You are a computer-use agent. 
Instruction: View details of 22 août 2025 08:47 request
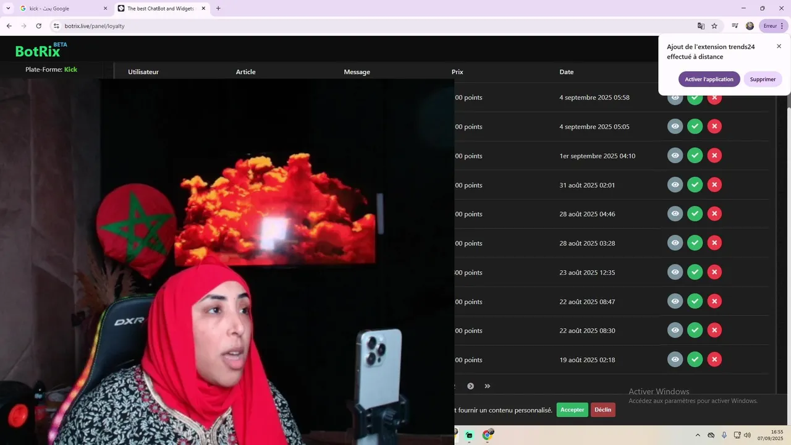coord(675,301)
